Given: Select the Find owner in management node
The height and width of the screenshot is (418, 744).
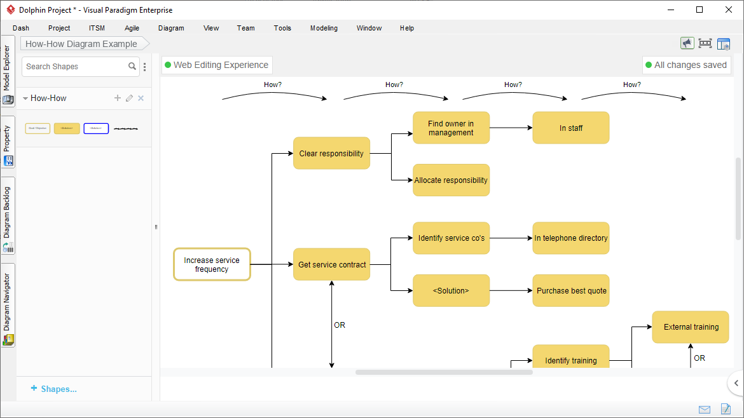Looking at the screenshot, I should coord(451,128).
